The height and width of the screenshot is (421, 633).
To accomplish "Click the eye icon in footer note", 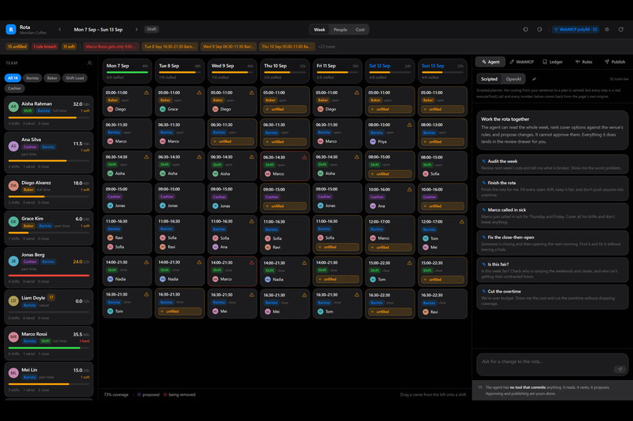I will pyautogui.click(x=481, y=387).
